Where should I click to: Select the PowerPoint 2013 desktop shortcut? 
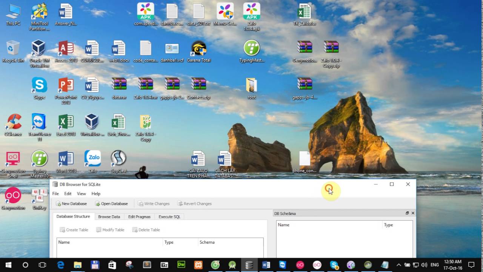tap(66, 91)
